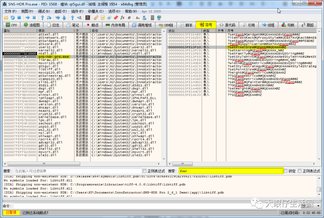Click the Trace Into icon
Screen dimensions: 324x218
[x=58, y=18]
